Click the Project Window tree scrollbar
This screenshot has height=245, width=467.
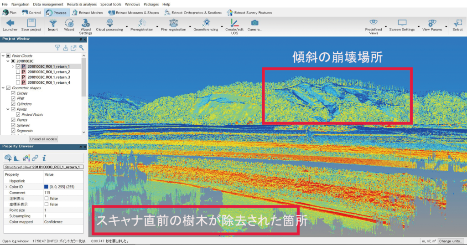84,77
